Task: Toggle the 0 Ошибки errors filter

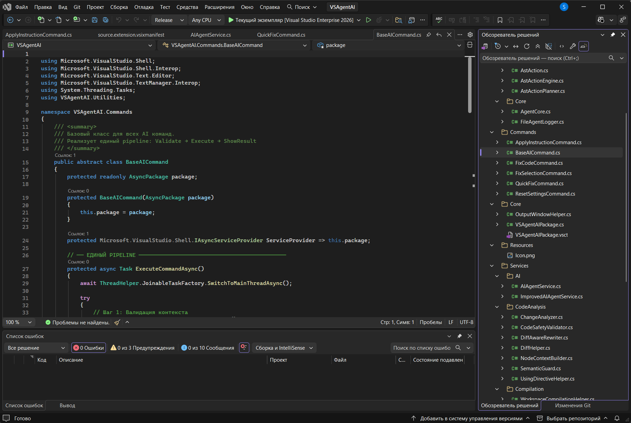Action: pos(89,348)
